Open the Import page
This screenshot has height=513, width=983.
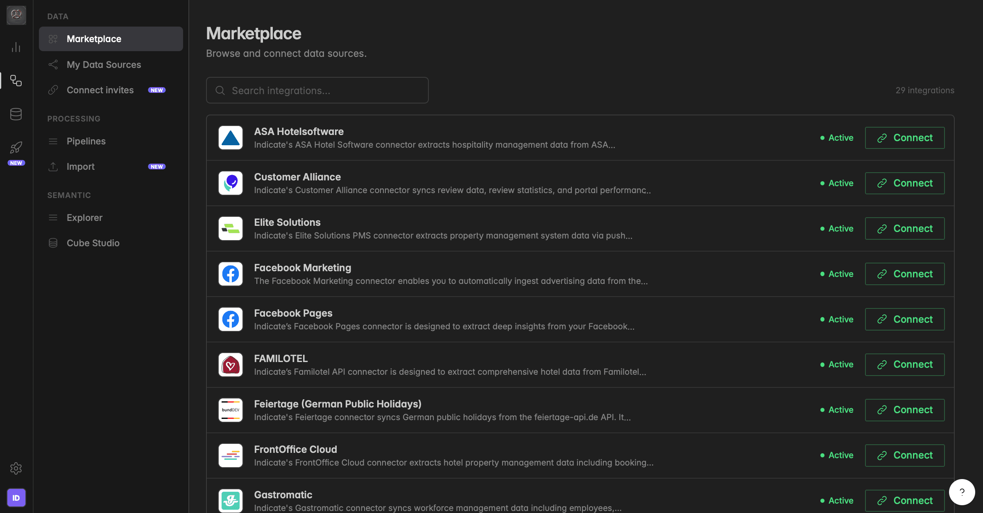click(x=111, y=166)
